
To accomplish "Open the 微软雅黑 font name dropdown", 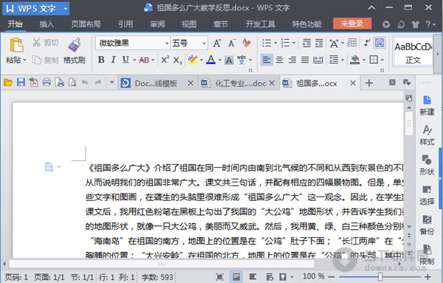I will pos(132,44).
